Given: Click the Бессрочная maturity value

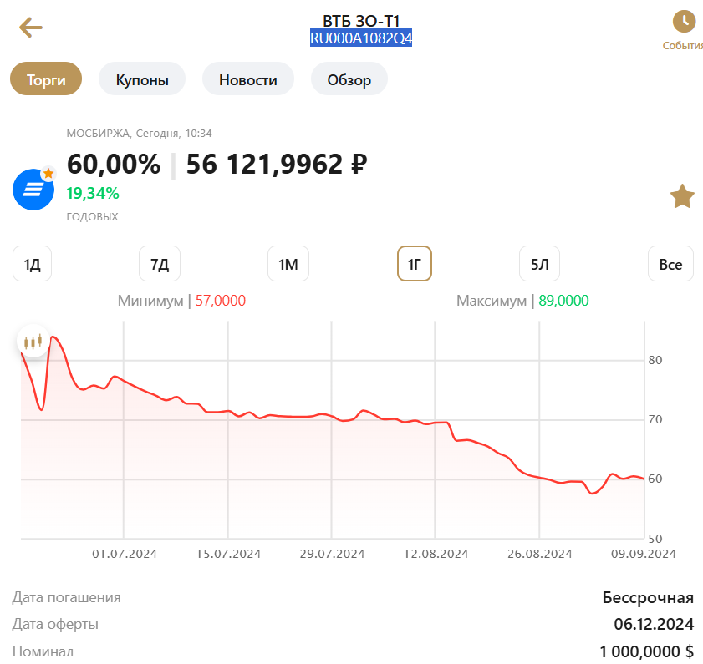Looking at the screenshot, I should [648, 598].
